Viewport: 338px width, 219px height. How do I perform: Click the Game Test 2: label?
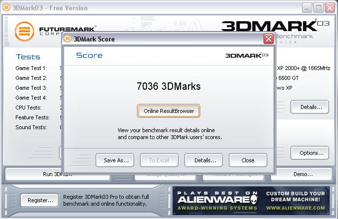pos(31,78)
